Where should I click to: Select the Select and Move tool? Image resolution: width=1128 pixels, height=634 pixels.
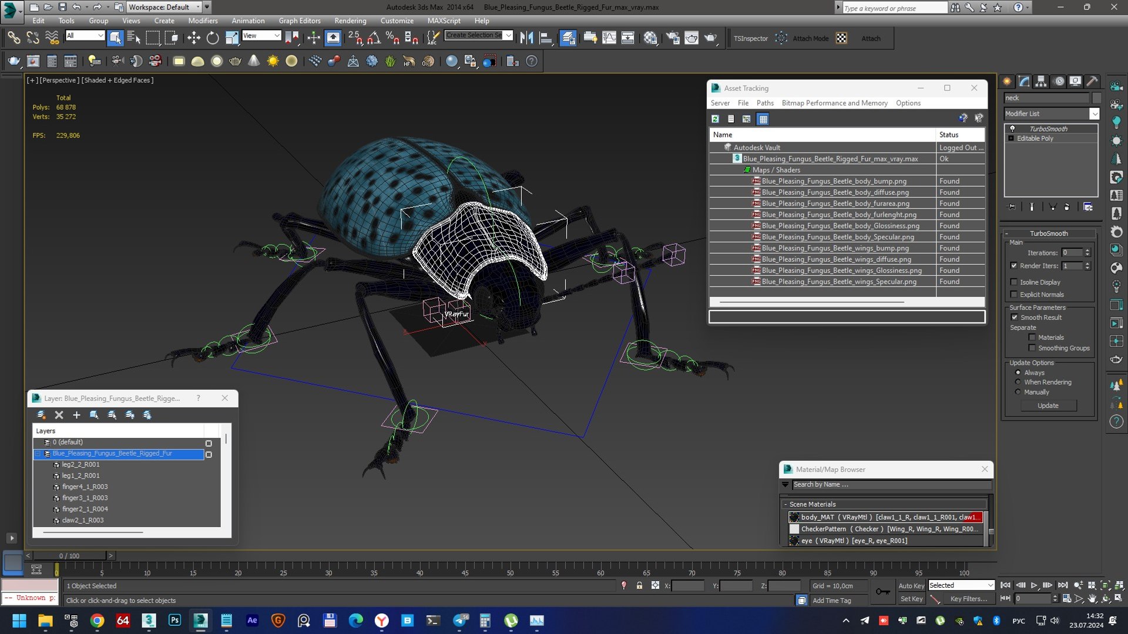click(194, 38)
